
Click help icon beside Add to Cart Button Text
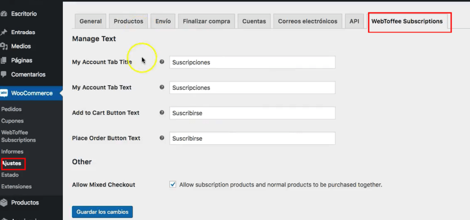(162, 113)
